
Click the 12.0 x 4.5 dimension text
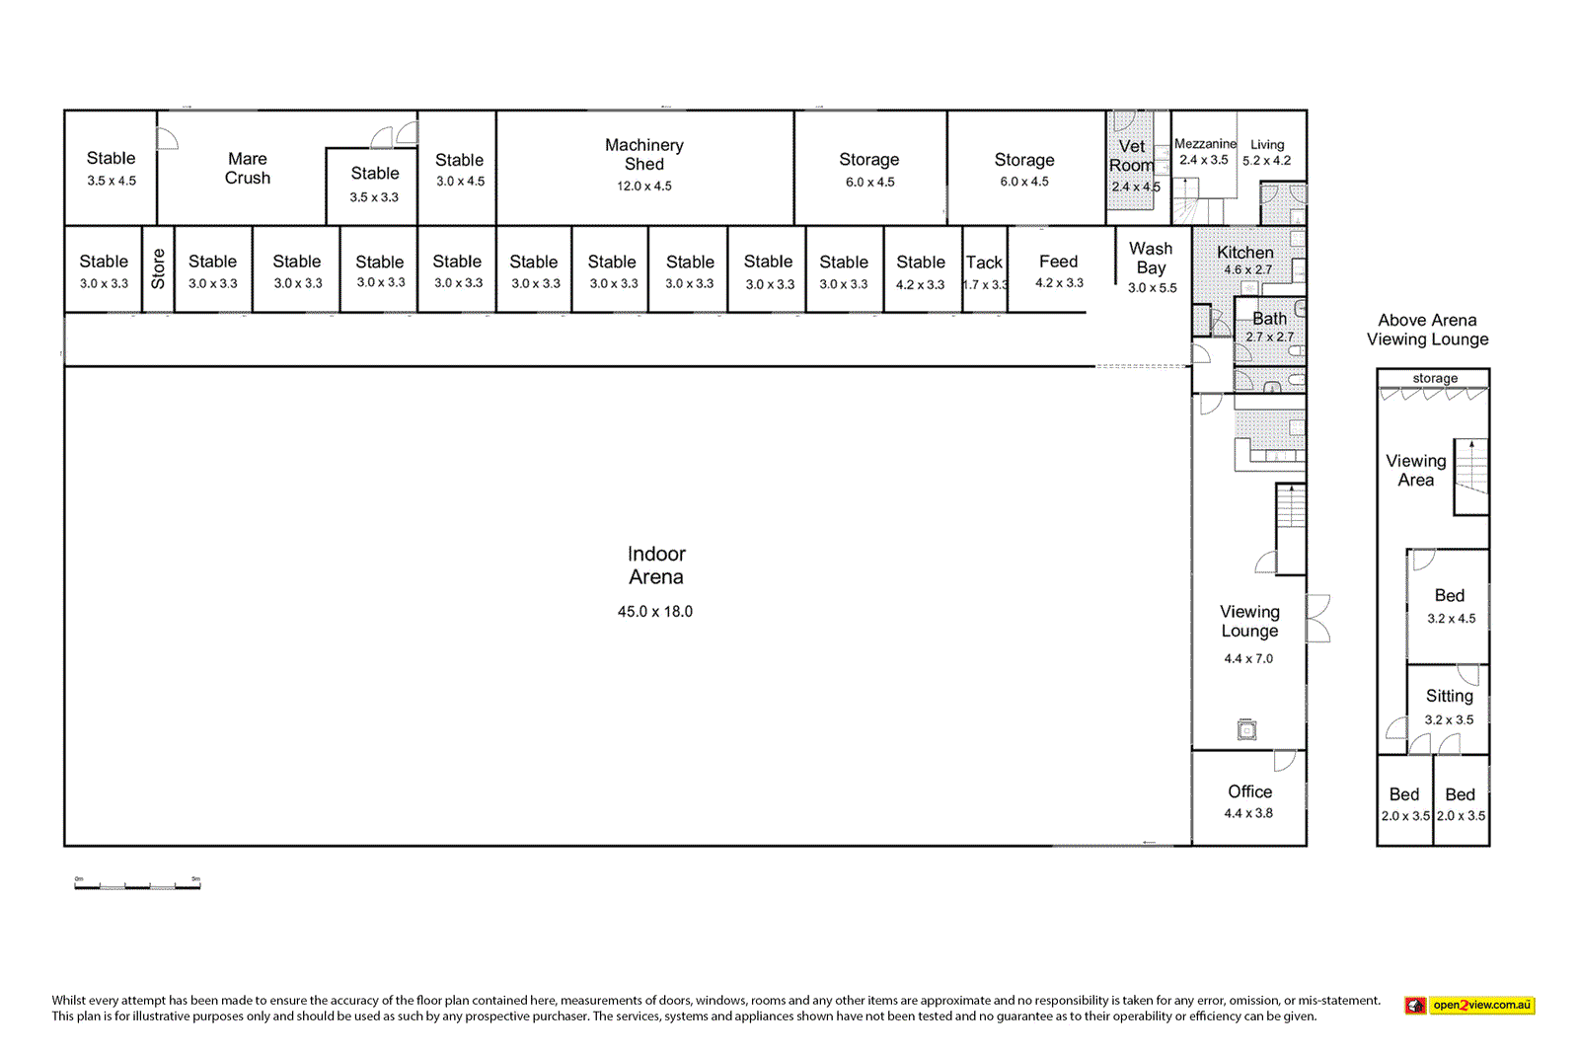click(644, 187)
